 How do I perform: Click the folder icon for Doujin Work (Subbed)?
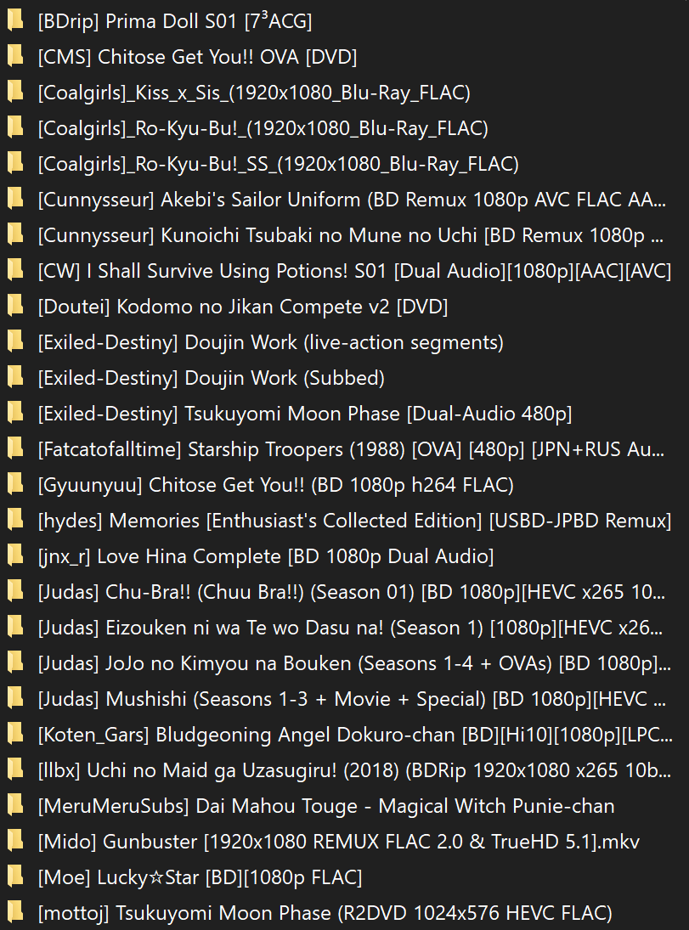(14, 377)
